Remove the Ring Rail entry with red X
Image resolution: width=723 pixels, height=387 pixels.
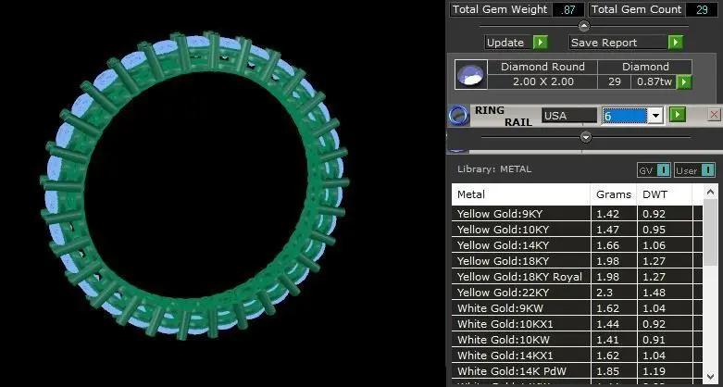(x=715, y=115)
